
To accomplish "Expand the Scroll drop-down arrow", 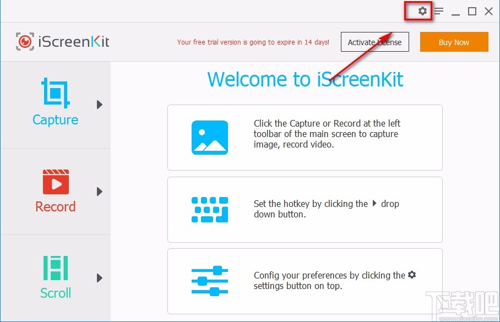I will (100, 278).
